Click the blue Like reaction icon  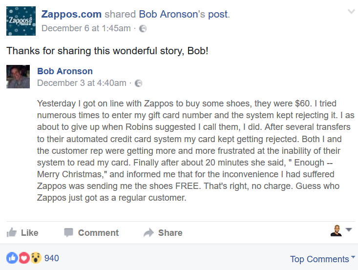[12, 258]
